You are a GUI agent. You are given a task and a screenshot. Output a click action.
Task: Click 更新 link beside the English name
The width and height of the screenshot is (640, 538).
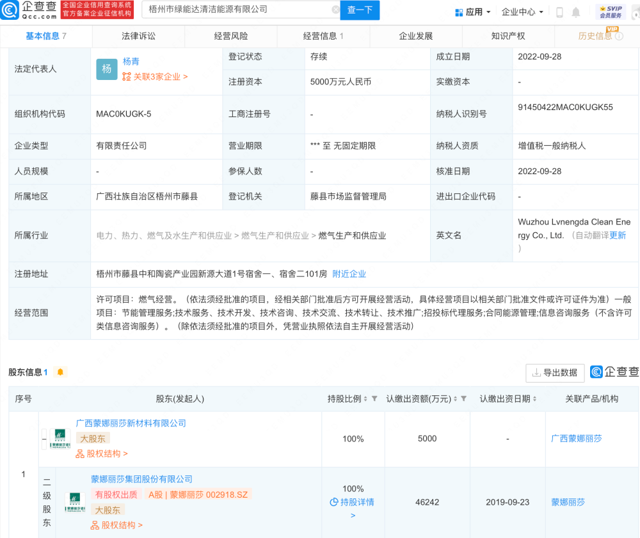pyautogui.click(x=618, y=235)
